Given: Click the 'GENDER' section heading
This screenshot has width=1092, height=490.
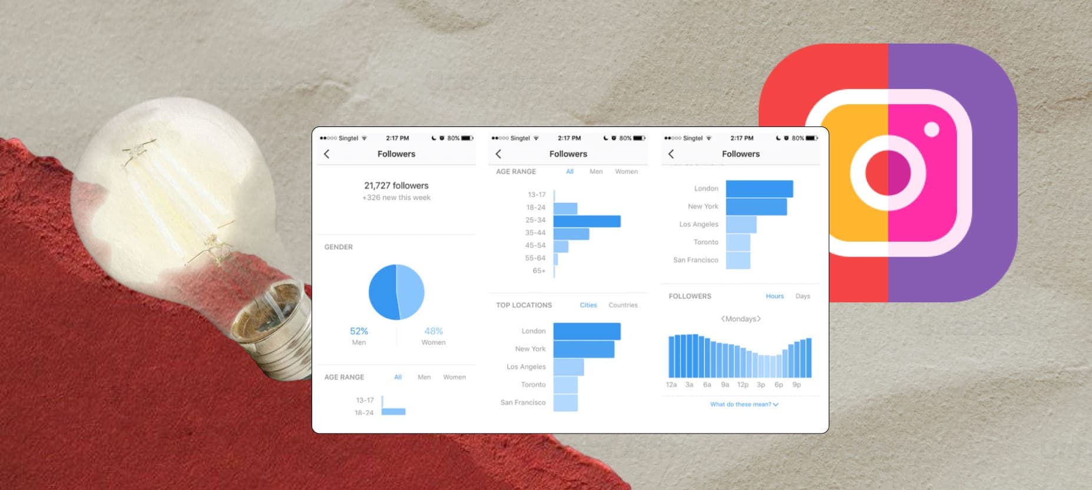Looking at the screenshot, I should 339,247.
